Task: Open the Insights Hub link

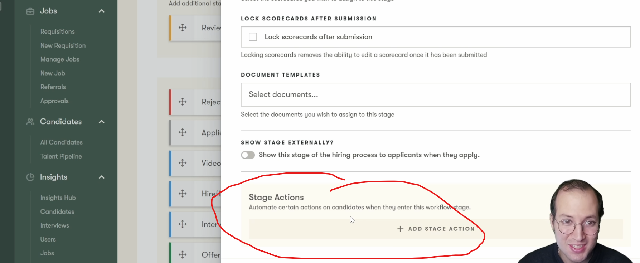Action: coord(58,198)
